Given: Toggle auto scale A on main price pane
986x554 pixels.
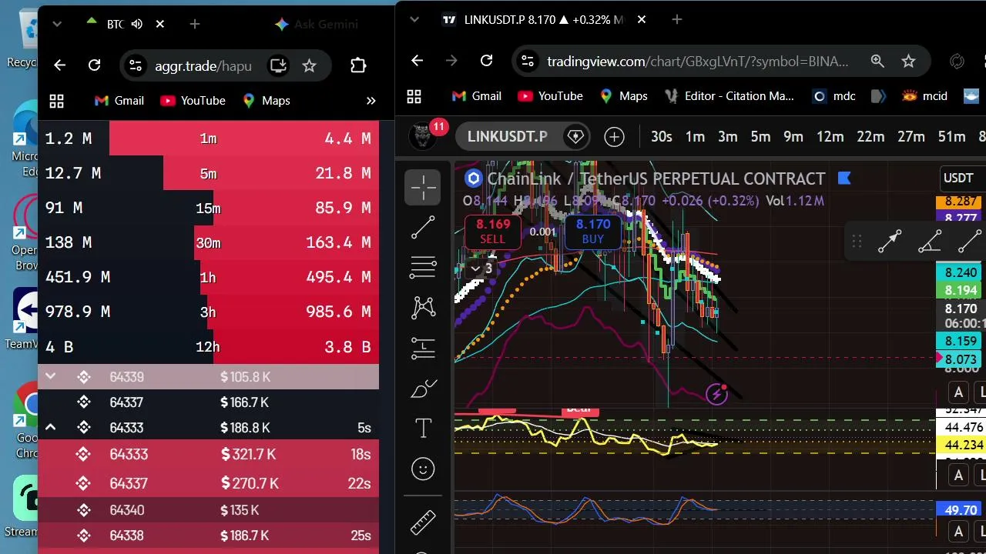Looking at the screenshot, I should [959, 393].
